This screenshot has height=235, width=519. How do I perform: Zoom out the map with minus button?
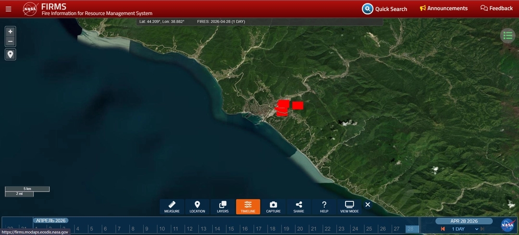11,41
